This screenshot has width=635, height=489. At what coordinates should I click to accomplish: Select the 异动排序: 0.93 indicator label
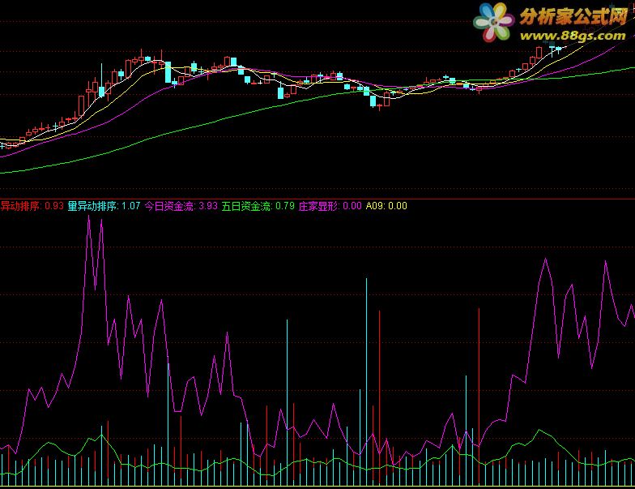pos(32,206)
